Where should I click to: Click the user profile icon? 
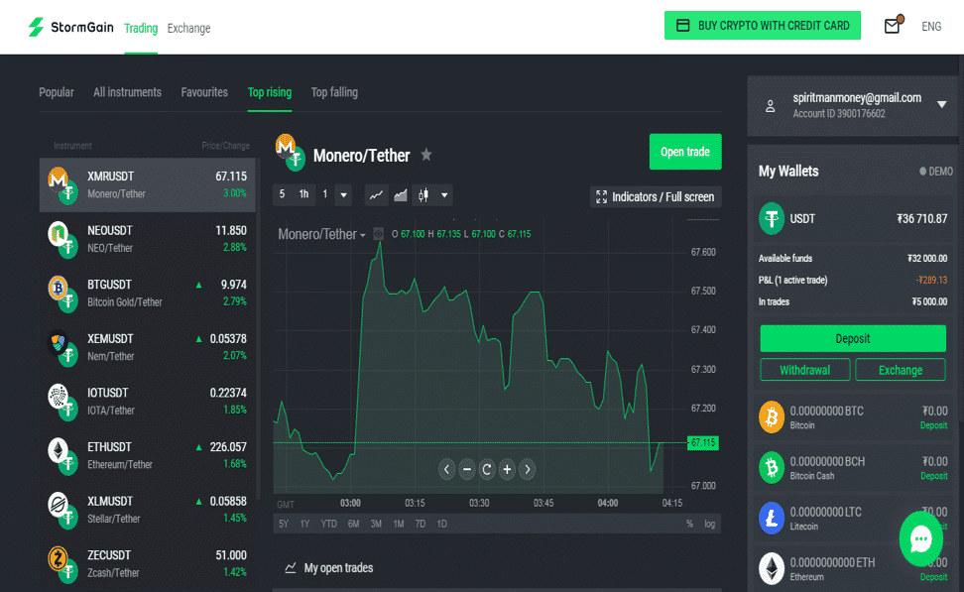pos(770,106)
